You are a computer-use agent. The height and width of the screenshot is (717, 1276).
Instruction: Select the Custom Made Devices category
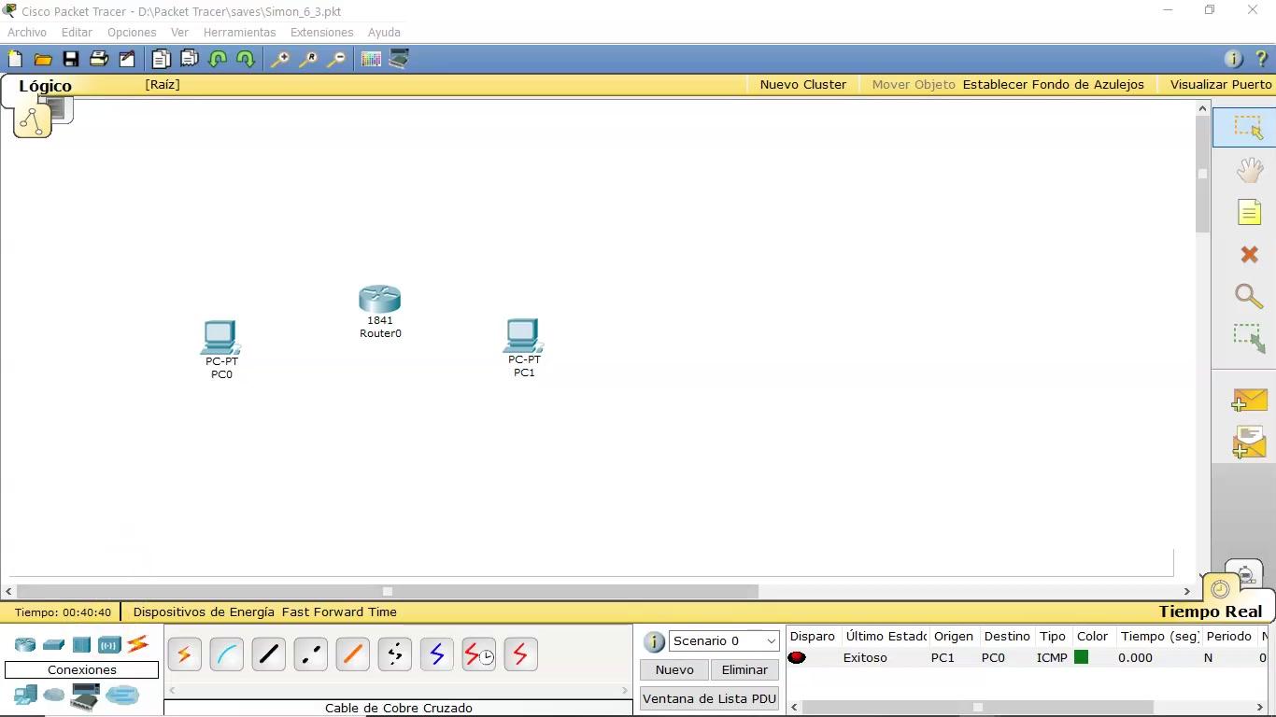pyautogui.click(x=85, y=696)
